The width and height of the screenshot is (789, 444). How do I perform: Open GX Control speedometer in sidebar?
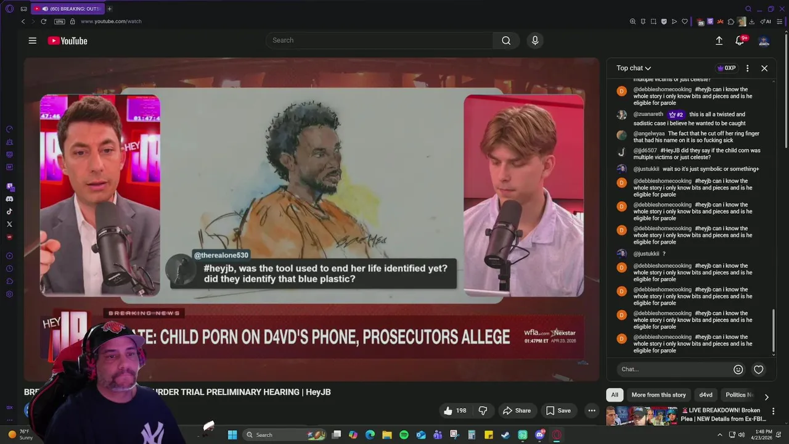click(9, 129)
